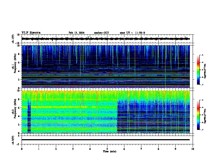Click the ch.3 flat voltage trace
This screenshot has width=217, height=167.
tap(106, 140)
